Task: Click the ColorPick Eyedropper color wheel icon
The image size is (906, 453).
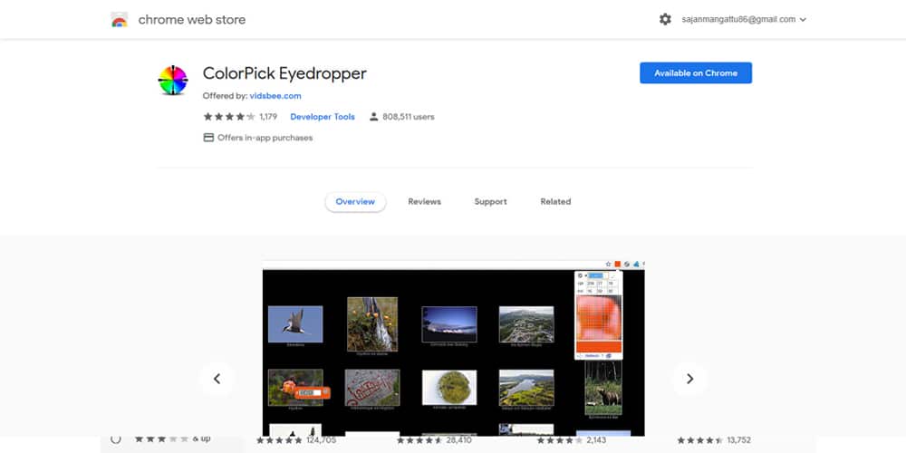Action: point(173,81)
